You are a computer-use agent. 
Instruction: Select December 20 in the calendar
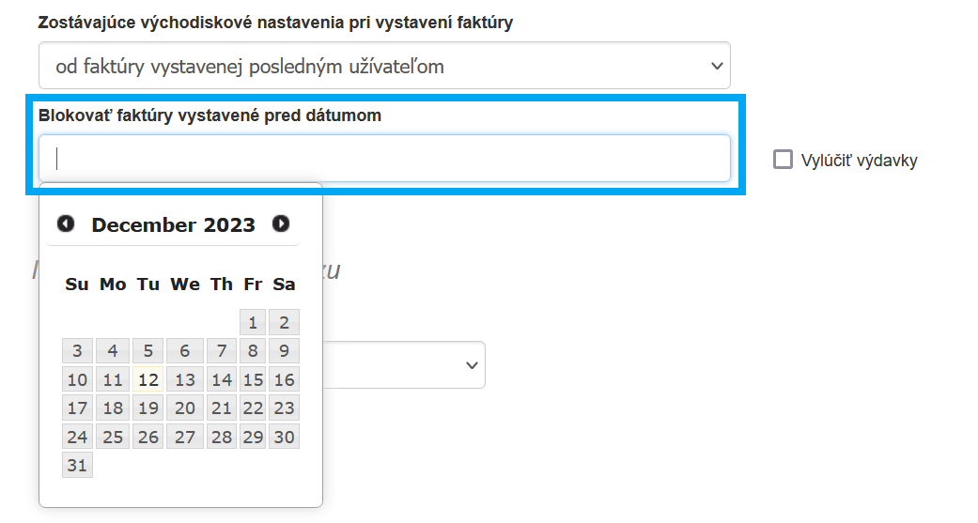185,408
